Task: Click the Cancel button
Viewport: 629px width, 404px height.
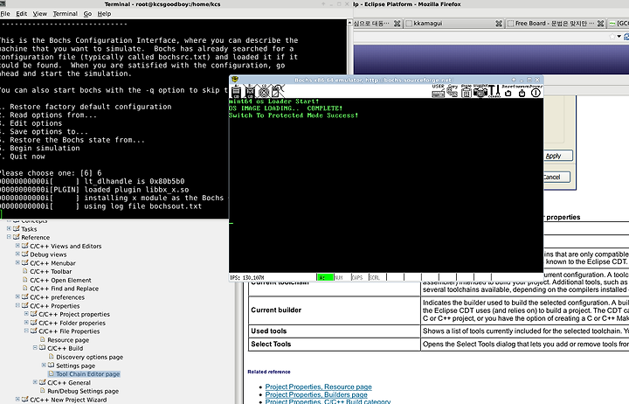Action: point(556,178)
